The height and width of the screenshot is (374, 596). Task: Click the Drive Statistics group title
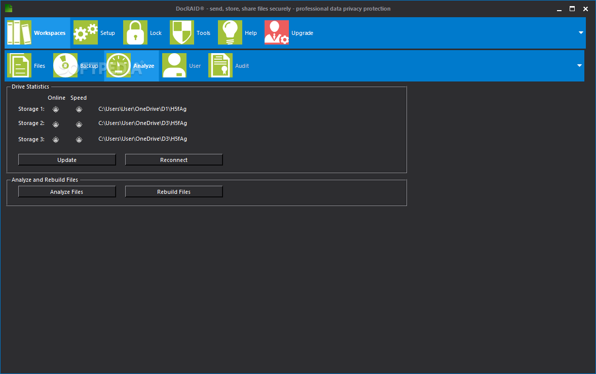pyautogui.click(x=30, y=87)
